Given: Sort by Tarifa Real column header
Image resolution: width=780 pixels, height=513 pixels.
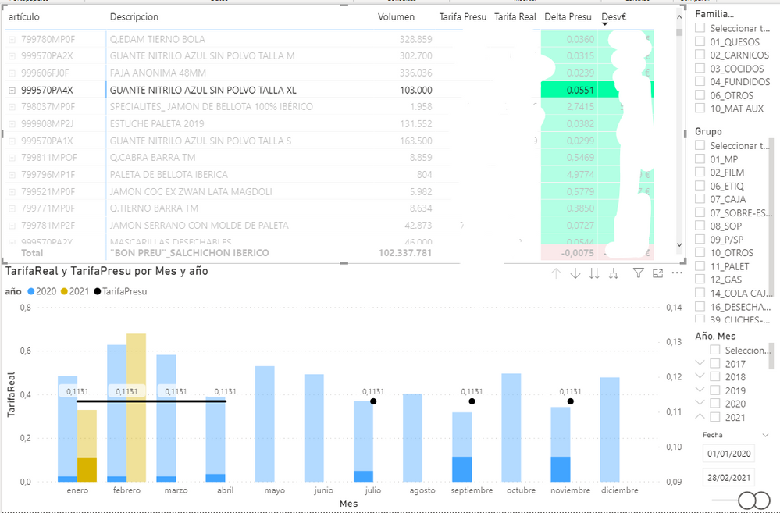Looking at the screenshot, I should pos(515,17).
